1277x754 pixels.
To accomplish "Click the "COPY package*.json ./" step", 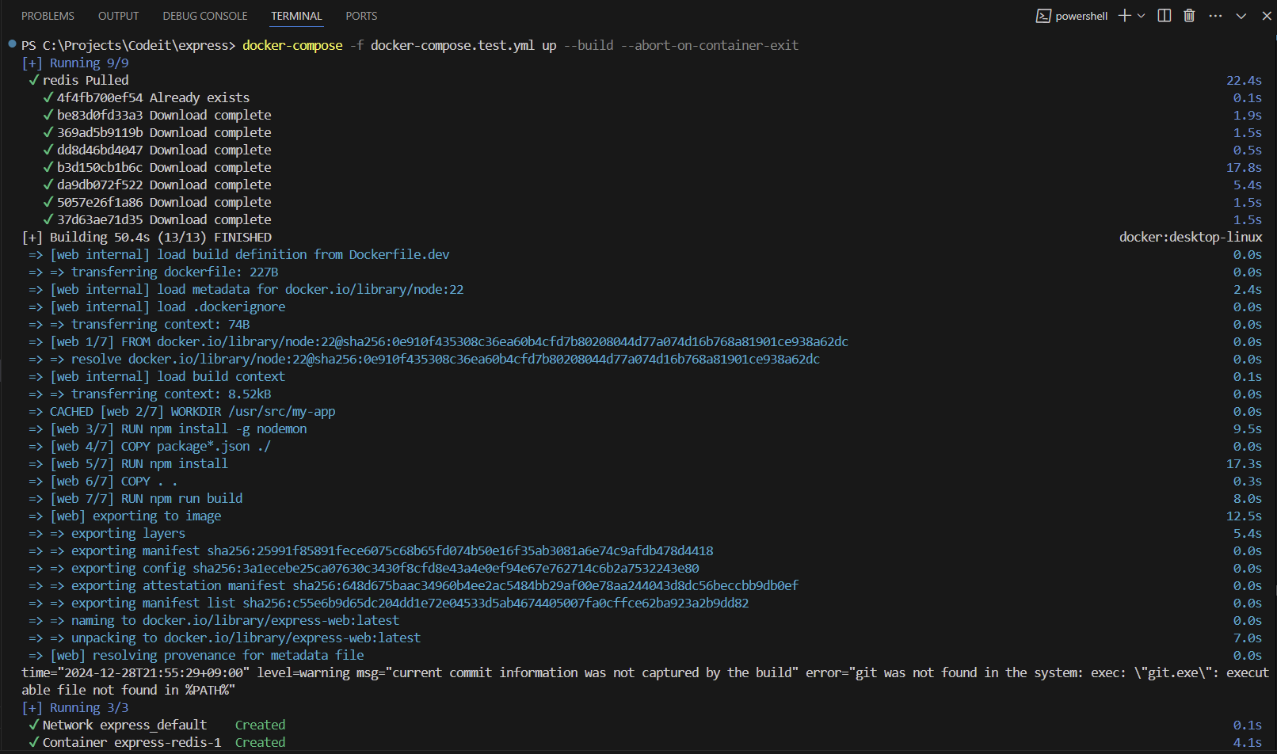I will pos(150,446).
